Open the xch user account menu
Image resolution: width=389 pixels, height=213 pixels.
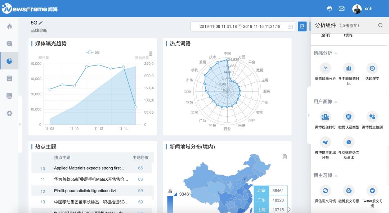pyautogui.click(x=362, y=9)
